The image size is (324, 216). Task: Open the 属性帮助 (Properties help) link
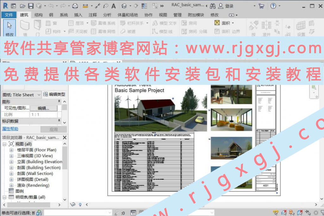pyautogui.click(x=10, y=129)
